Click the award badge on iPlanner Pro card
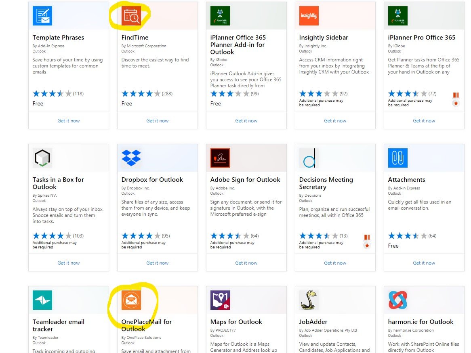This screenshot has height=353, width=471. click(456, 99)
